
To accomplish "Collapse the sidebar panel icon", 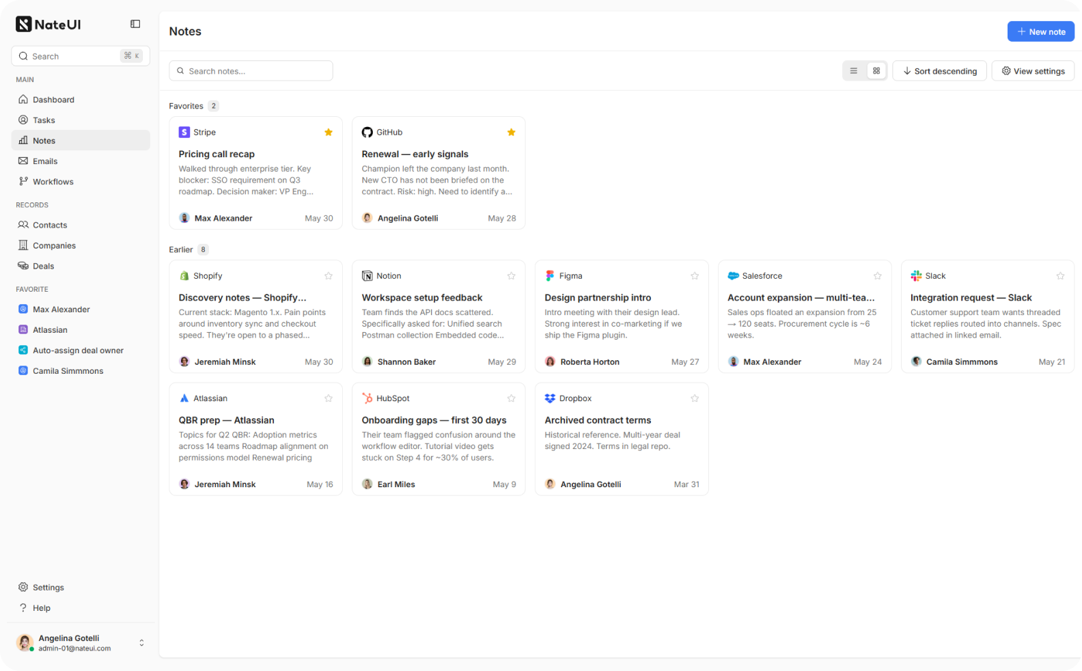I will click(135, 24).
